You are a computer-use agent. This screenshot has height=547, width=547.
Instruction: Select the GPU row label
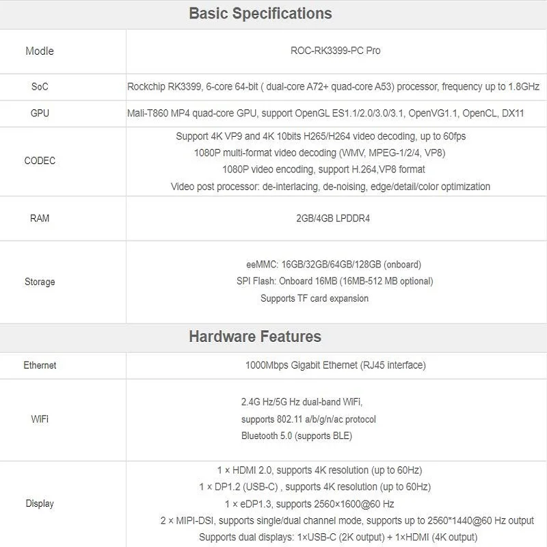coord(40,113)
